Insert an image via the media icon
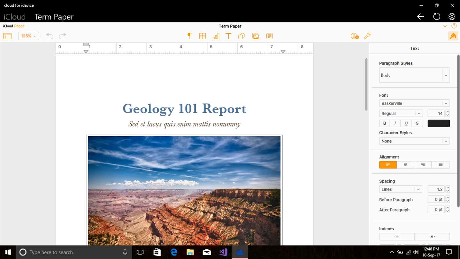 (256, 36)
